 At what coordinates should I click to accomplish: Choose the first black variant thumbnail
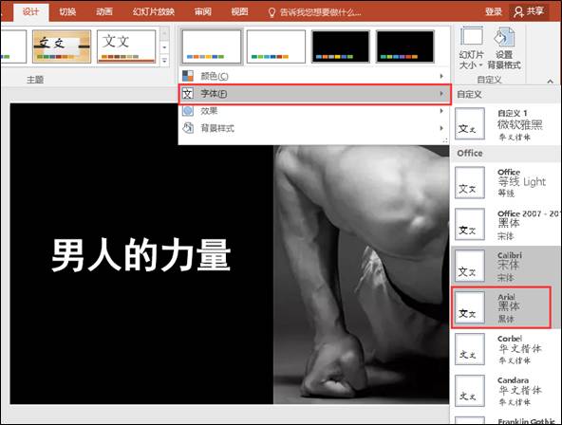pos(341,46)
